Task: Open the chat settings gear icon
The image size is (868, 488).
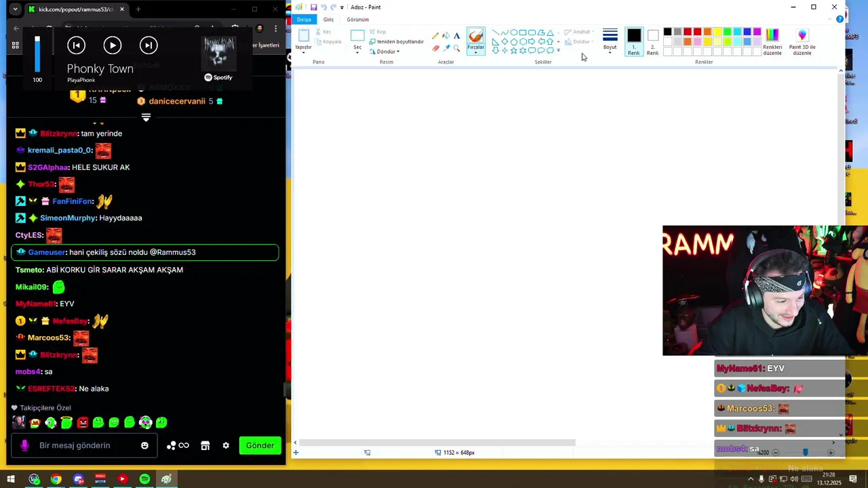Action: 226,445
